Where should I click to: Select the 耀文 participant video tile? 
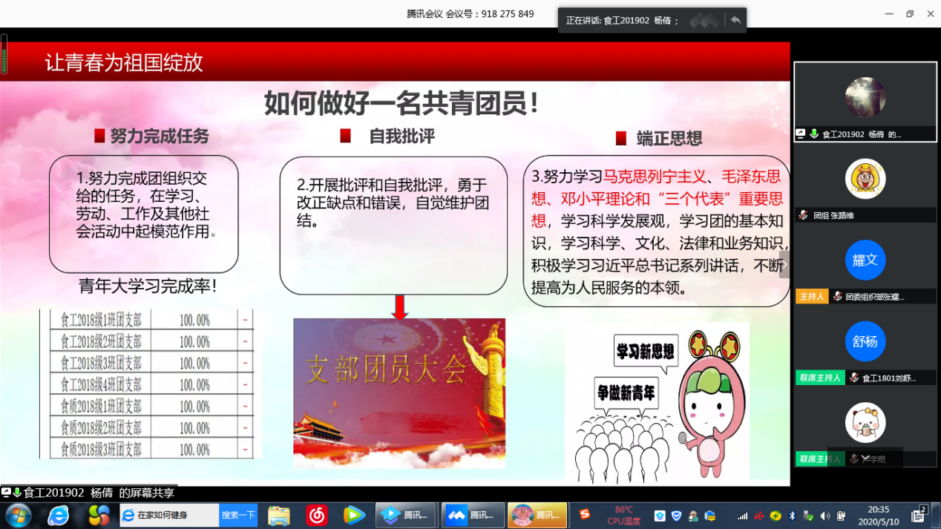(x=865, y=260)
